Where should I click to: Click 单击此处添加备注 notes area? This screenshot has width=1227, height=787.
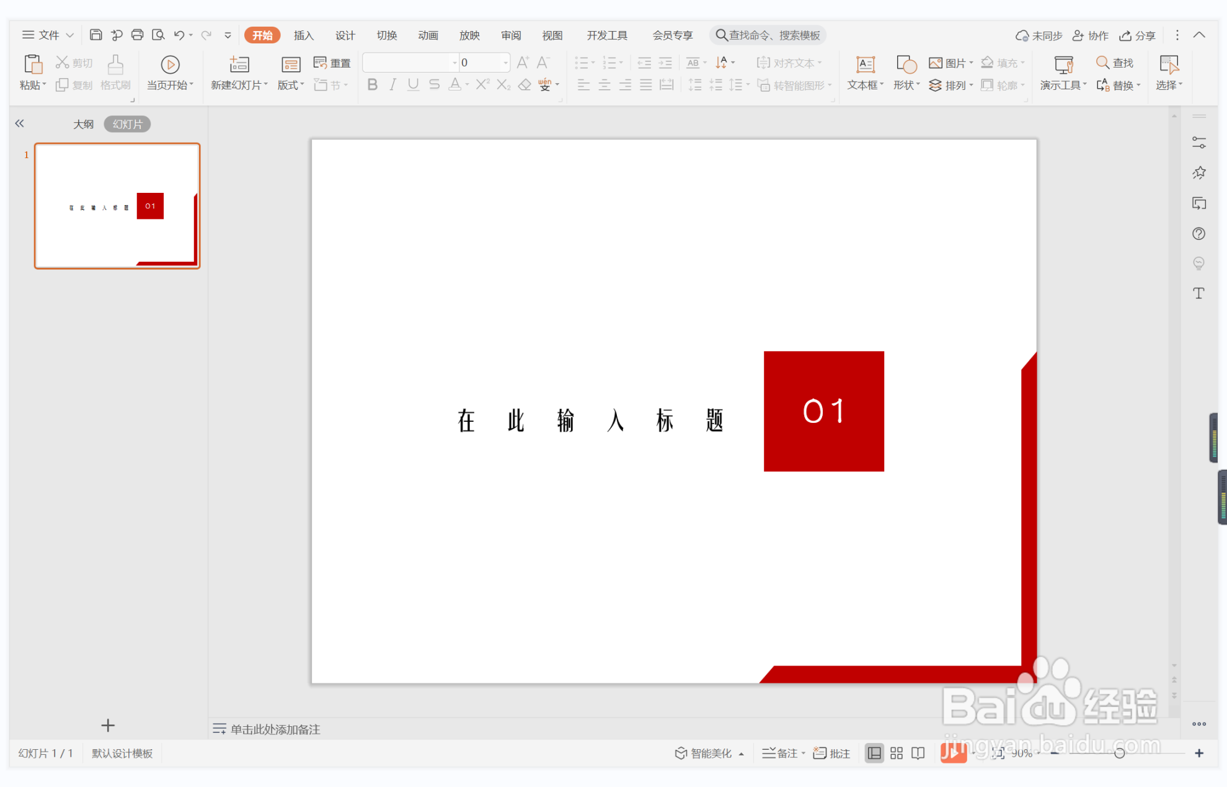coord(275,729)
